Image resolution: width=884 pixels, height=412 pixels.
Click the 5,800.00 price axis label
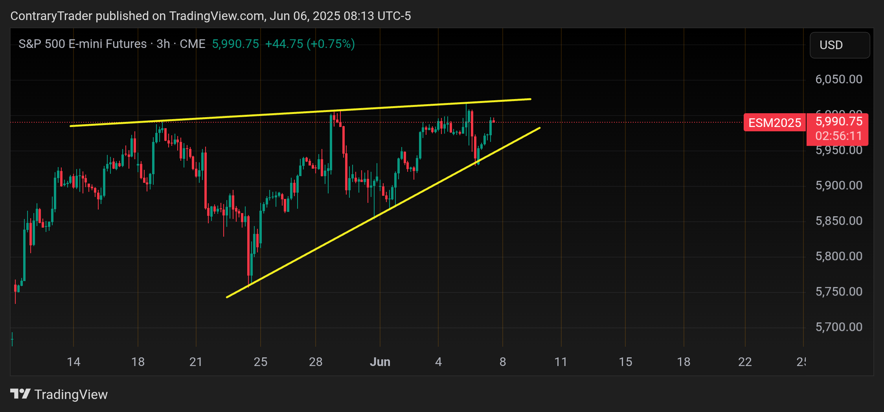point(839,256)
